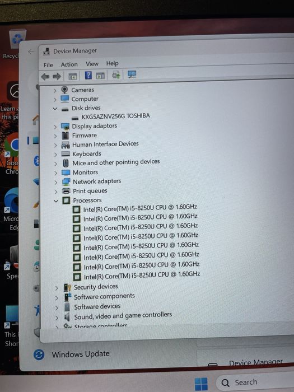Expand the Computer category
This screenshot has height=392, width=294.
coord(55,100)
